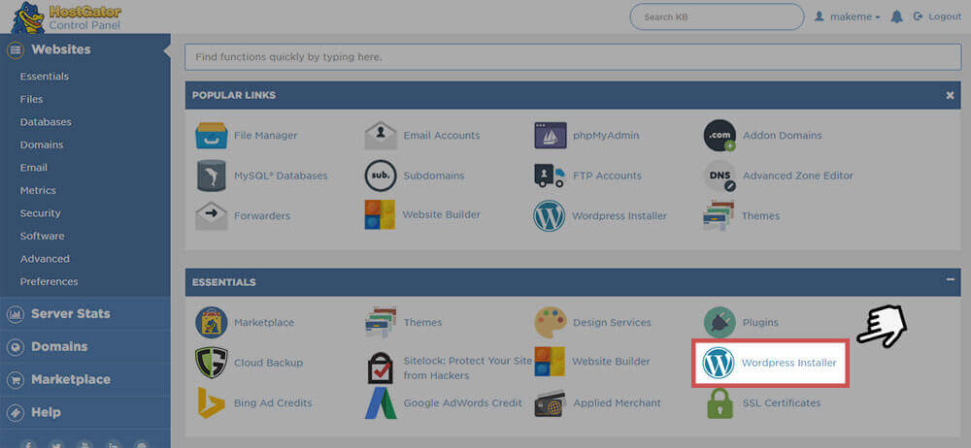Log out using the Logout link
971x448 pixels.
(938, 16)
